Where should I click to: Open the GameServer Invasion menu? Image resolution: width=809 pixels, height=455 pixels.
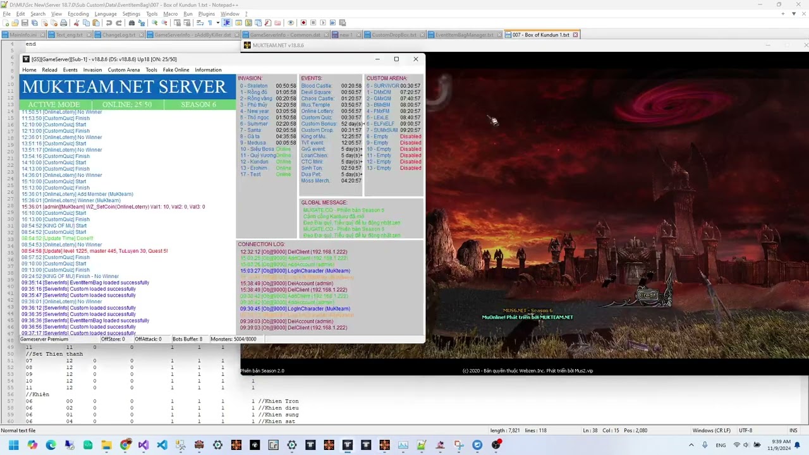click(92, 70)
